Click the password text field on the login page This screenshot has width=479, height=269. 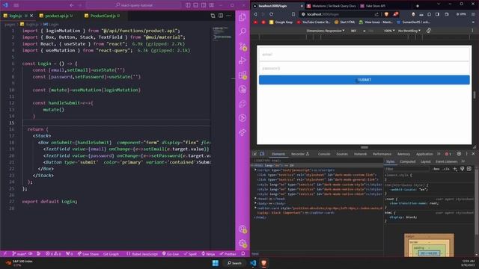pyautogui.click(x=364, y=68)
